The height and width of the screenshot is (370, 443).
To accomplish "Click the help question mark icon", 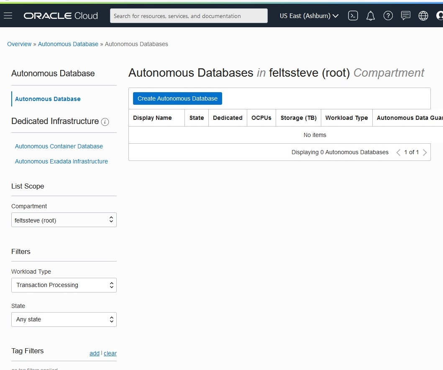I will 388,16.
